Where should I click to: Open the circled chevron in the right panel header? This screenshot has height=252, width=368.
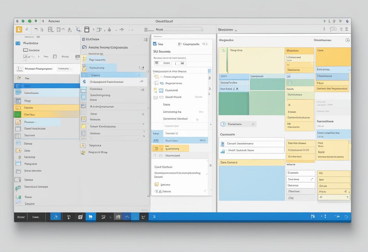[347, 40]
